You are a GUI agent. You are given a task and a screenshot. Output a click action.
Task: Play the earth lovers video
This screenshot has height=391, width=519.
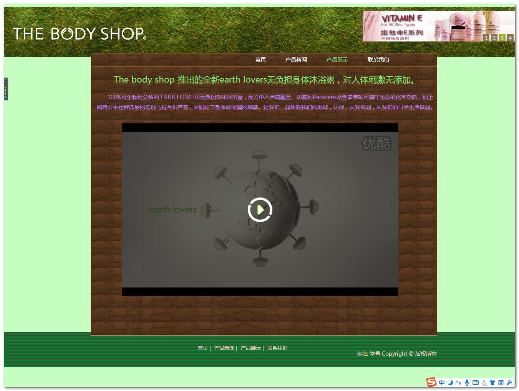click(260, 210)
